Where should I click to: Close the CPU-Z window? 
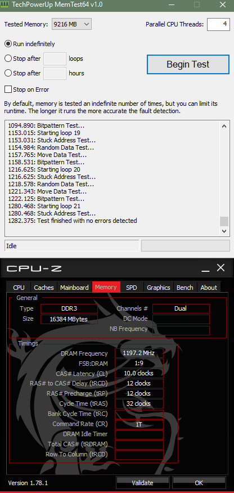pyautogui.click(x=221, y=268)
